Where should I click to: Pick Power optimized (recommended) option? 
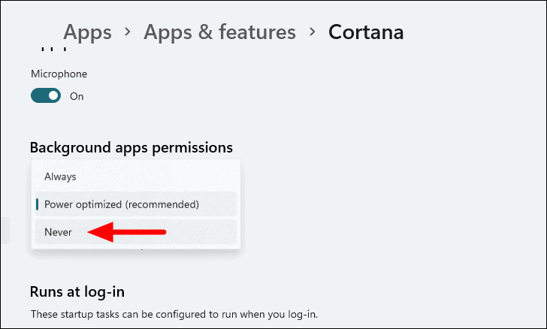click(136, 204)
